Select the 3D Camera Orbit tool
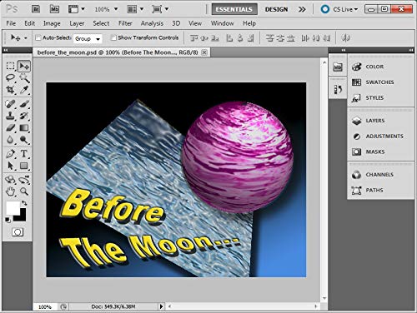The width and height of the screenshot is (417, 313). pyautogui.click(x=24, y=180)
